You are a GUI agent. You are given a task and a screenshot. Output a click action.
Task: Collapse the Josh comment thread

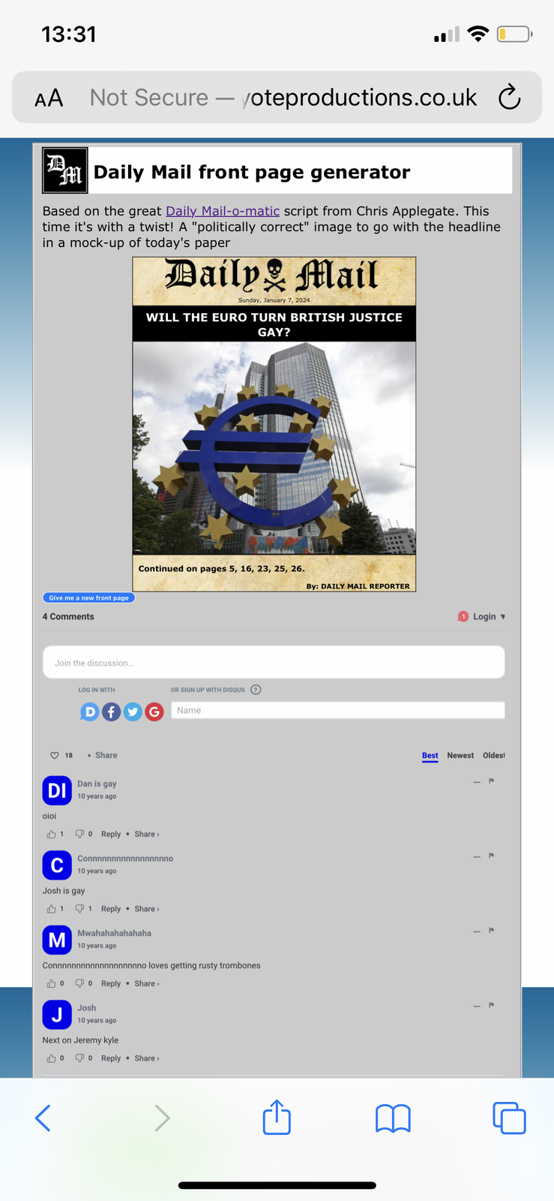(477, 1006)
